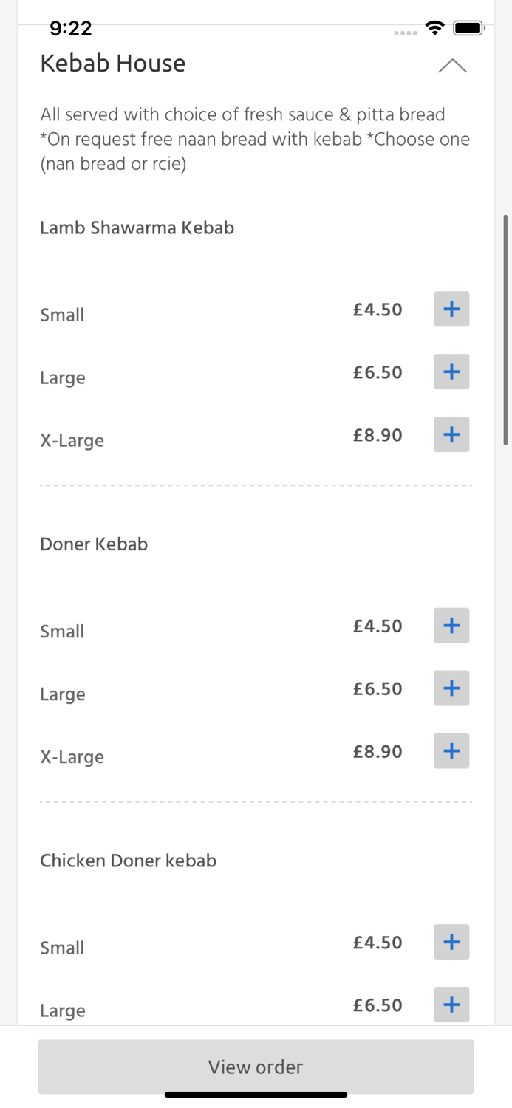Screen dimensions: 512x1108
Task: Tap the £8.90 price of Doner Kebab
Action: tap(378, 750)
